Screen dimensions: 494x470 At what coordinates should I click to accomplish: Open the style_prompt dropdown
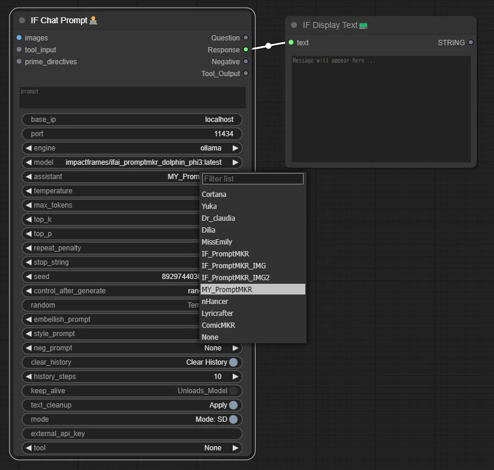[x=110, y=334]
